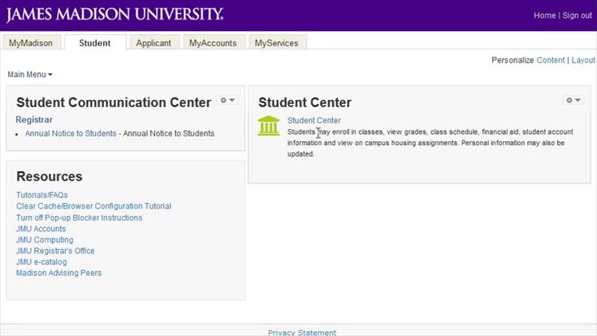Screen dimensions: 597x336
Task: Open the MyServices tab
Action: [x=276, y=43]
